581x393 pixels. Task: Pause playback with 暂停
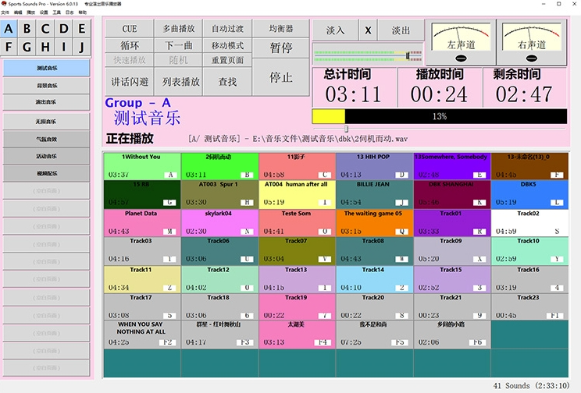pos(281,48)
